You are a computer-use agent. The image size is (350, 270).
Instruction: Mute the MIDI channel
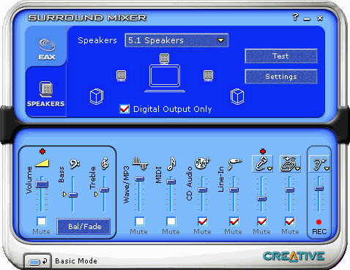pyautogui.click(x=171, y=222)
